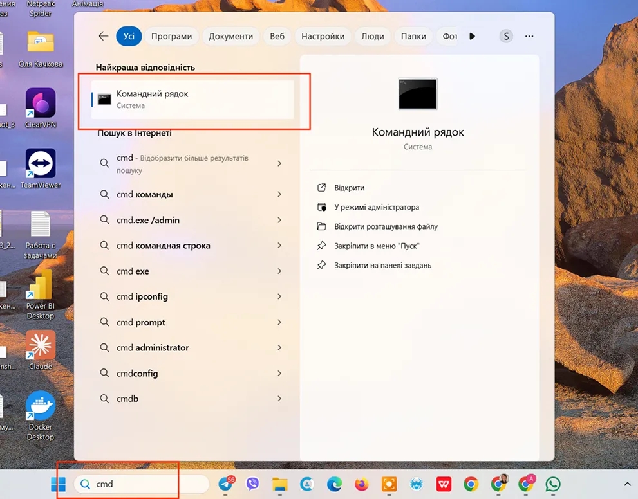The width and height of the screenshot is (638, 499).
Task: Open File Explorer on the taskbar
Action: click(279, 484)
